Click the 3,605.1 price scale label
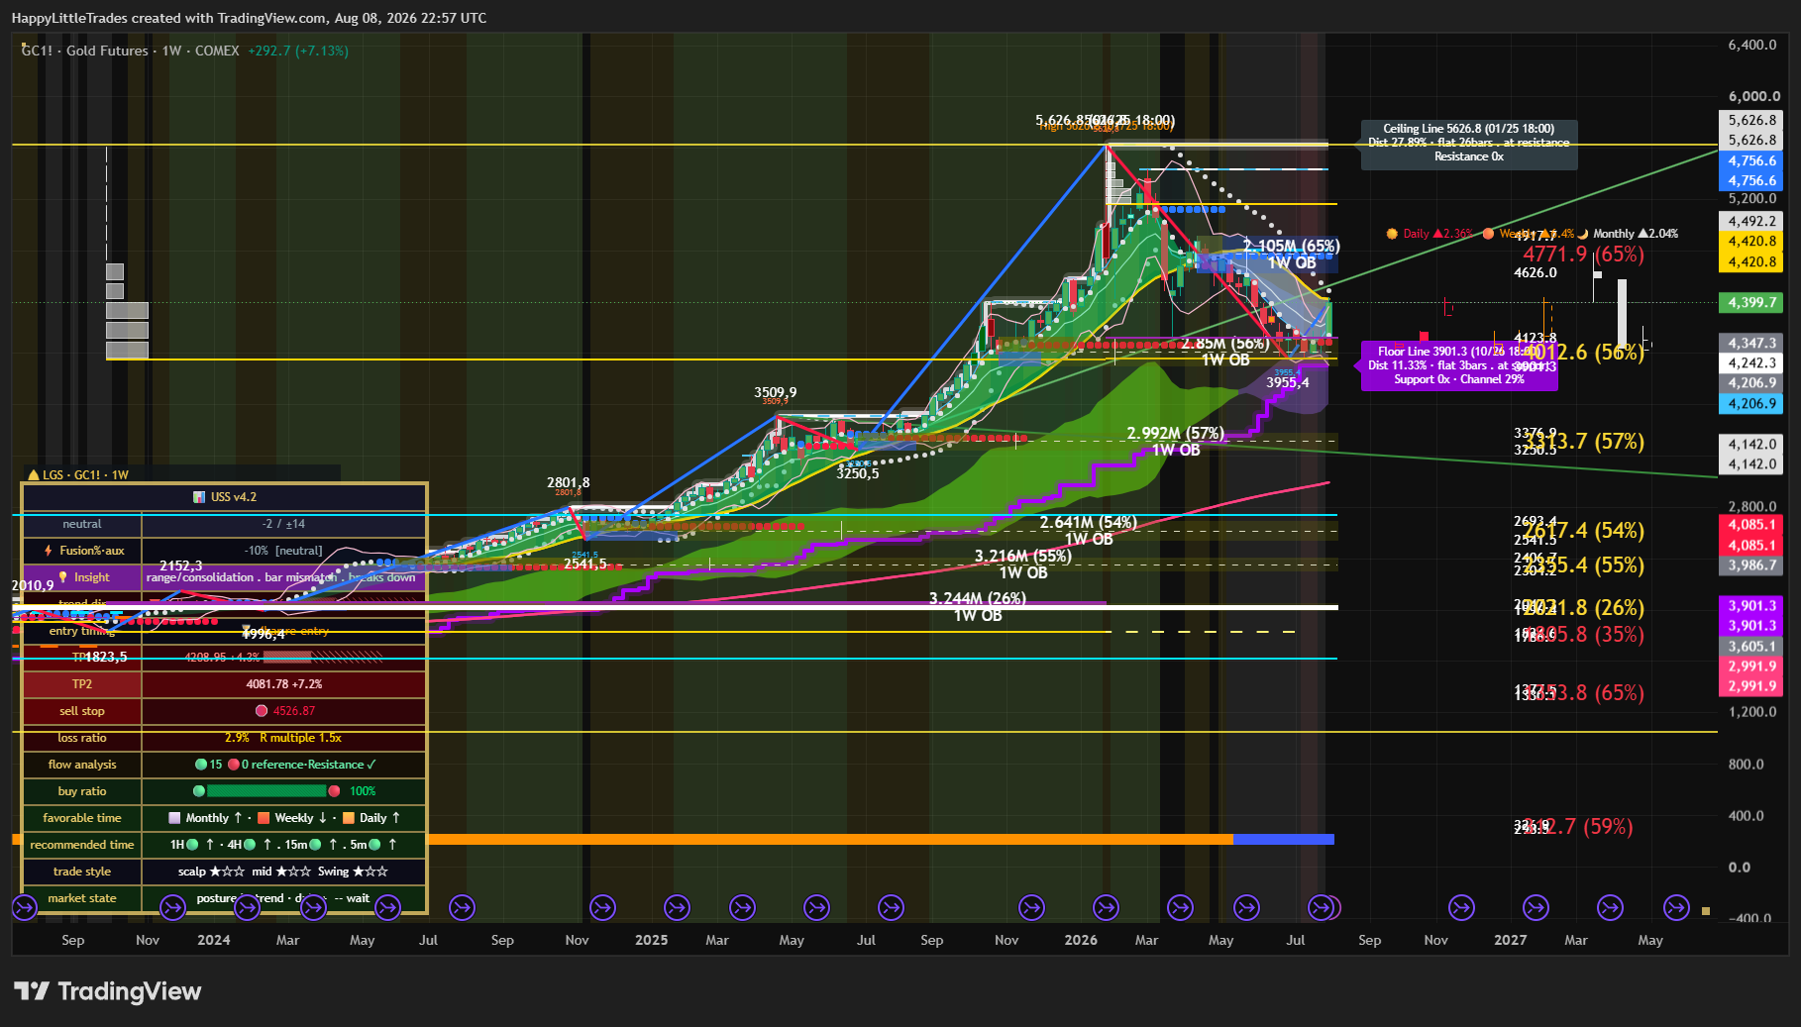 tap(1752, 647)
